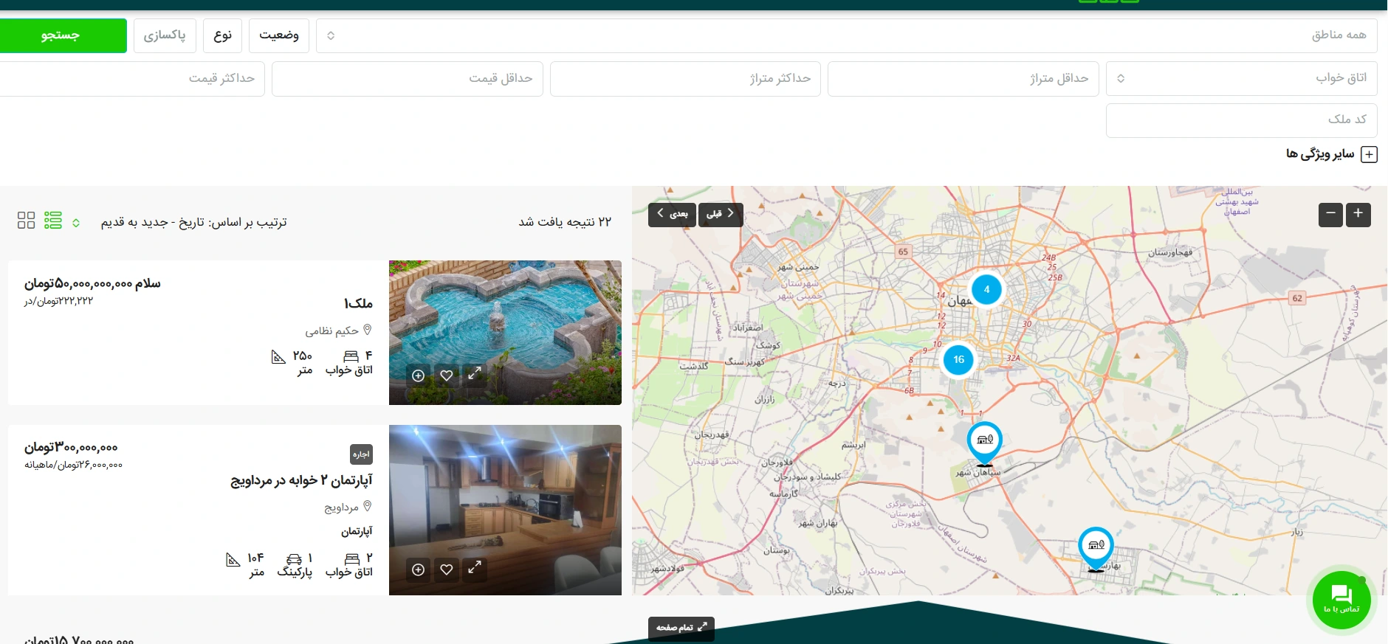
Task: Open the همه مناطق region dropdown
Action: (x=846, y=35)
